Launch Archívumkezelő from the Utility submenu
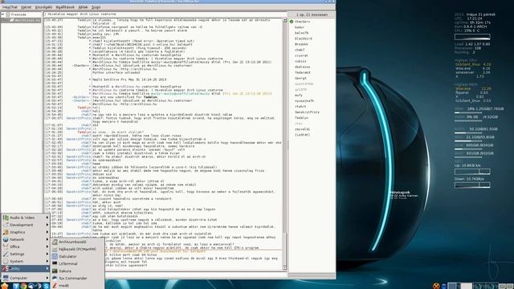The height and width of the screenshot is (289, 514). tap(78, 242)
